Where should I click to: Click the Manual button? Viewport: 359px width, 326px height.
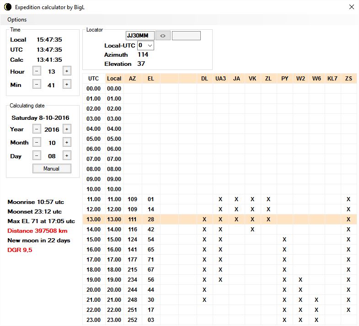52,169
